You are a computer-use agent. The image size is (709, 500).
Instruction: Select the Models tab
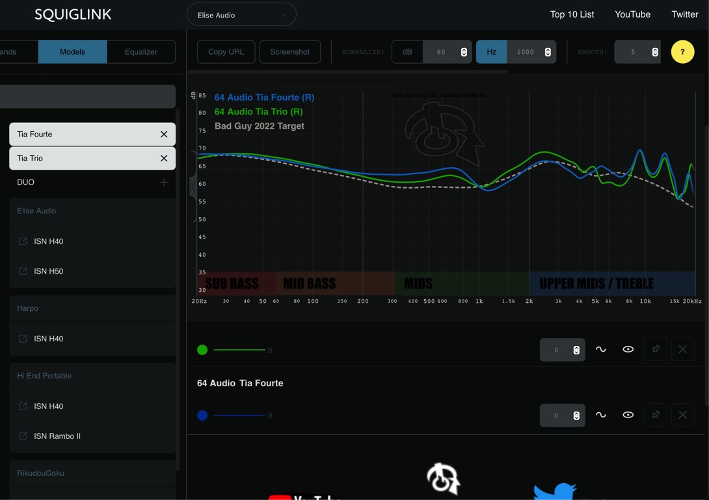72,52
